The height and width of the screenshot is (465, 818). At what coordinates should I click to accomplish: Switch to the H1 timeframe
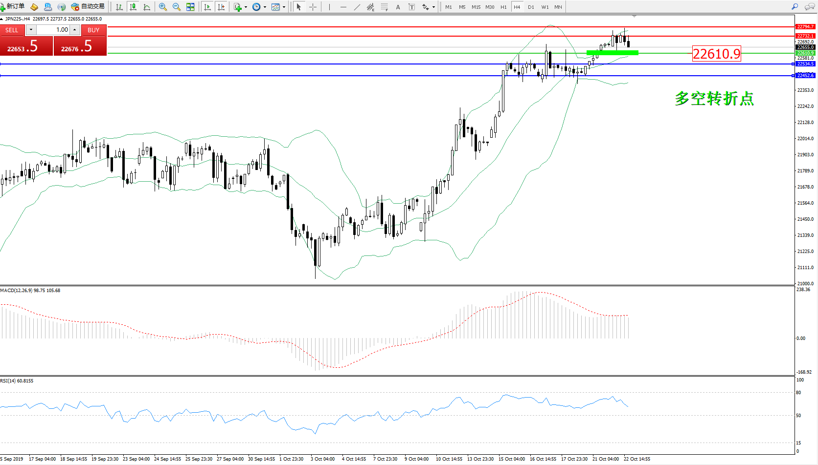tap(503, 7)
